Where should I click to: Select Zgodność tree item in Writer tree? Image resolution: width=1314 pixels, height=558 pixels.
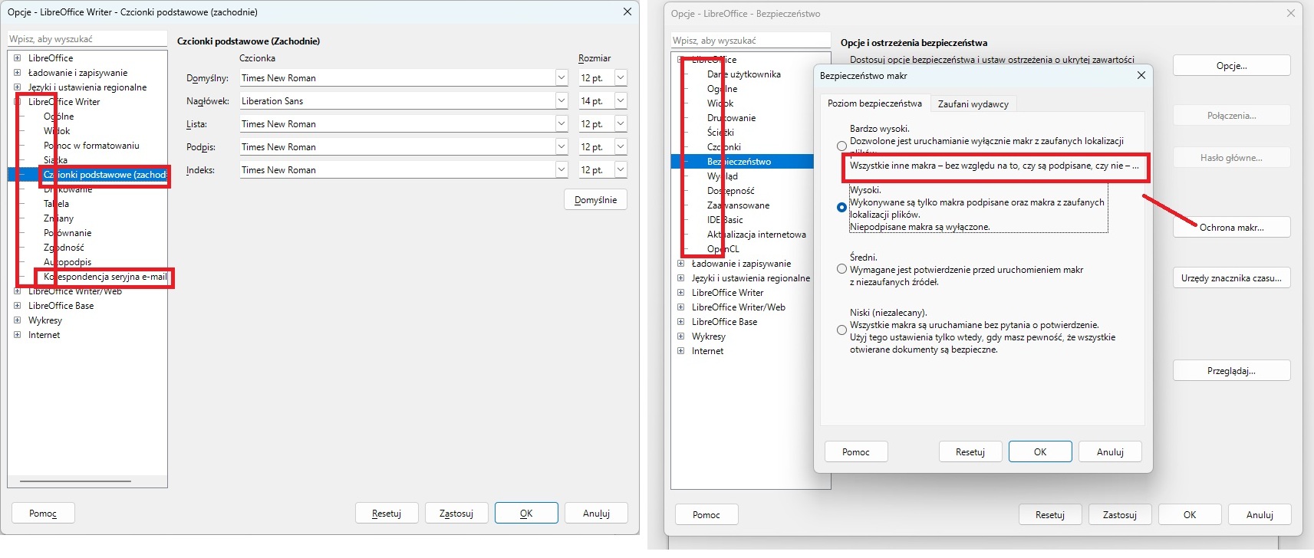pos(64,248)
